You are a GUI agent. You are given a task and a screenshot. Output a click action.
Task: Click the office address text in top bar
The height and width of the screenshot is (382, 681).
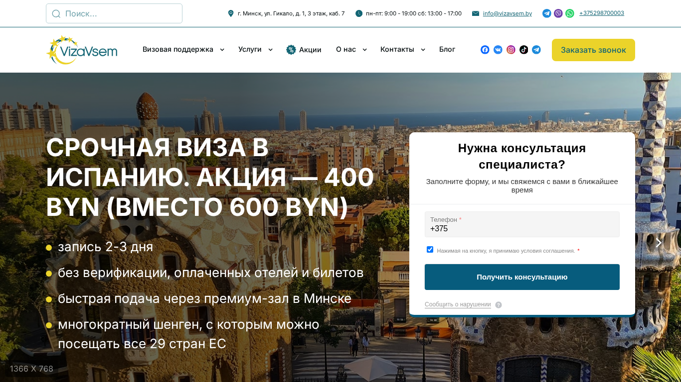point(291,13)
